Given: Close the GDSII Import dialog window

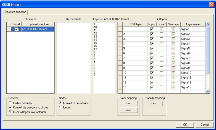Looking at the screenshot, I should (x=211, y=5).
